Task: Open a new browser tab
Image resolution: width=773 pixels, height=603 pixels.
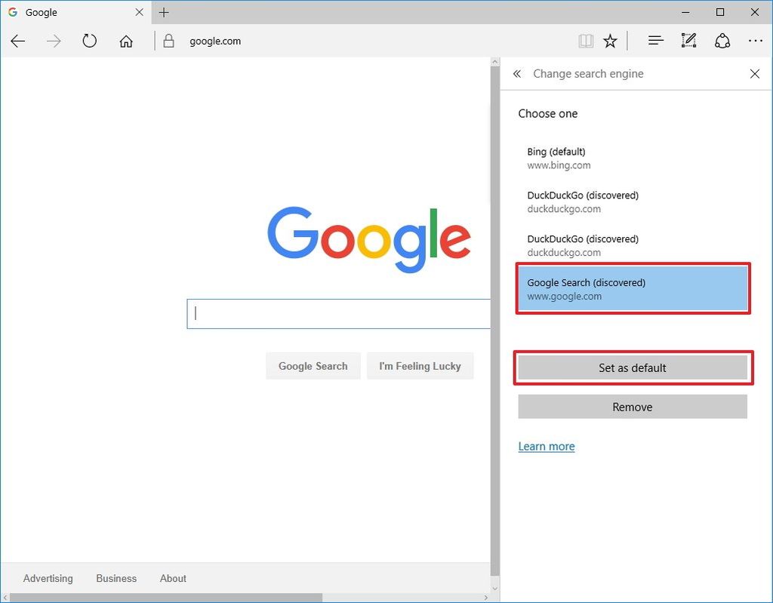Action: coord(165,12)
